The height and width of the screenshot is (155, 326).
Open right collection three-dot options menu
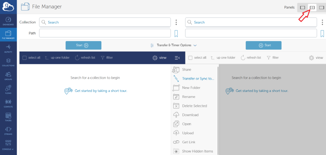pyautogui.click(x=322, y=22)
